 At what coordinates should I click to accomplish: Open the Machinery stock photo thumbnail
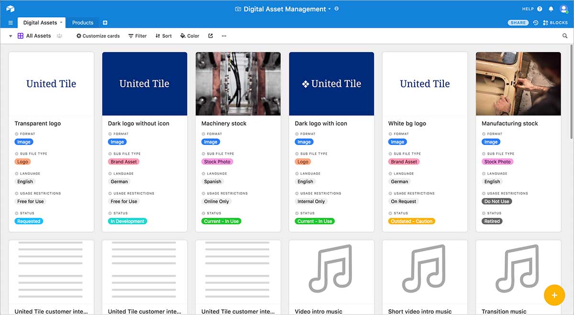[238, 84]
